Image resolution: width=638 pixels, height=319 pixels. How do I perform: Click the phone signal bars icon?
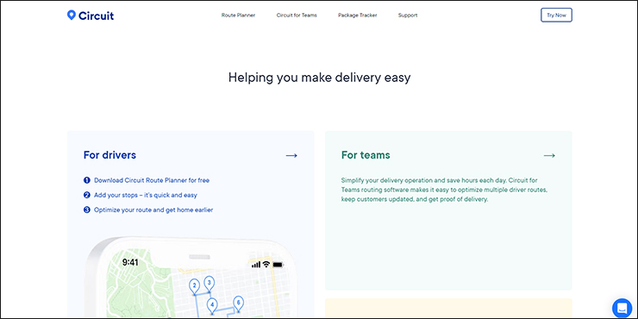[x=256, y=265]
